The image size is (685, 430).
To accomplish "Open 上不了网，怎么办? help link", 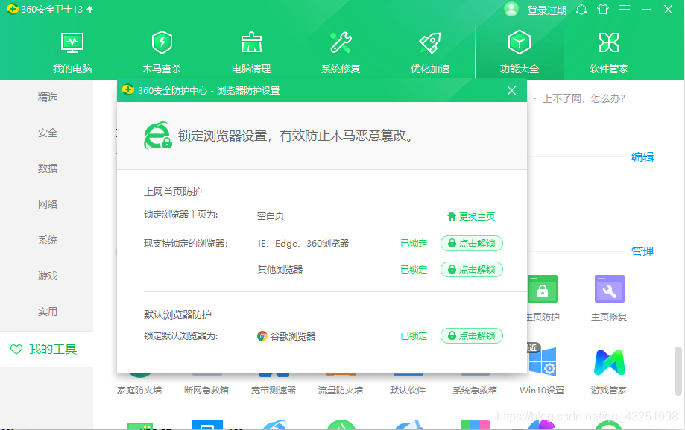I will [x=584, y=99].
